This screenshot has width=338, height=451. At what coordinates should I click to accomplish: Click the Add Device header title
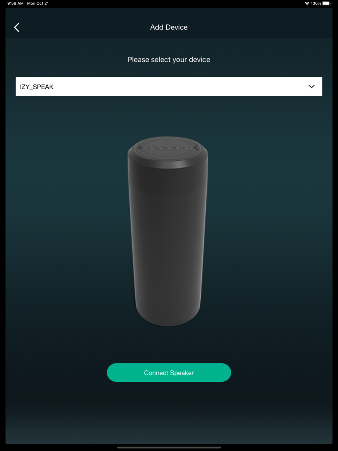[x=169, y=27]
